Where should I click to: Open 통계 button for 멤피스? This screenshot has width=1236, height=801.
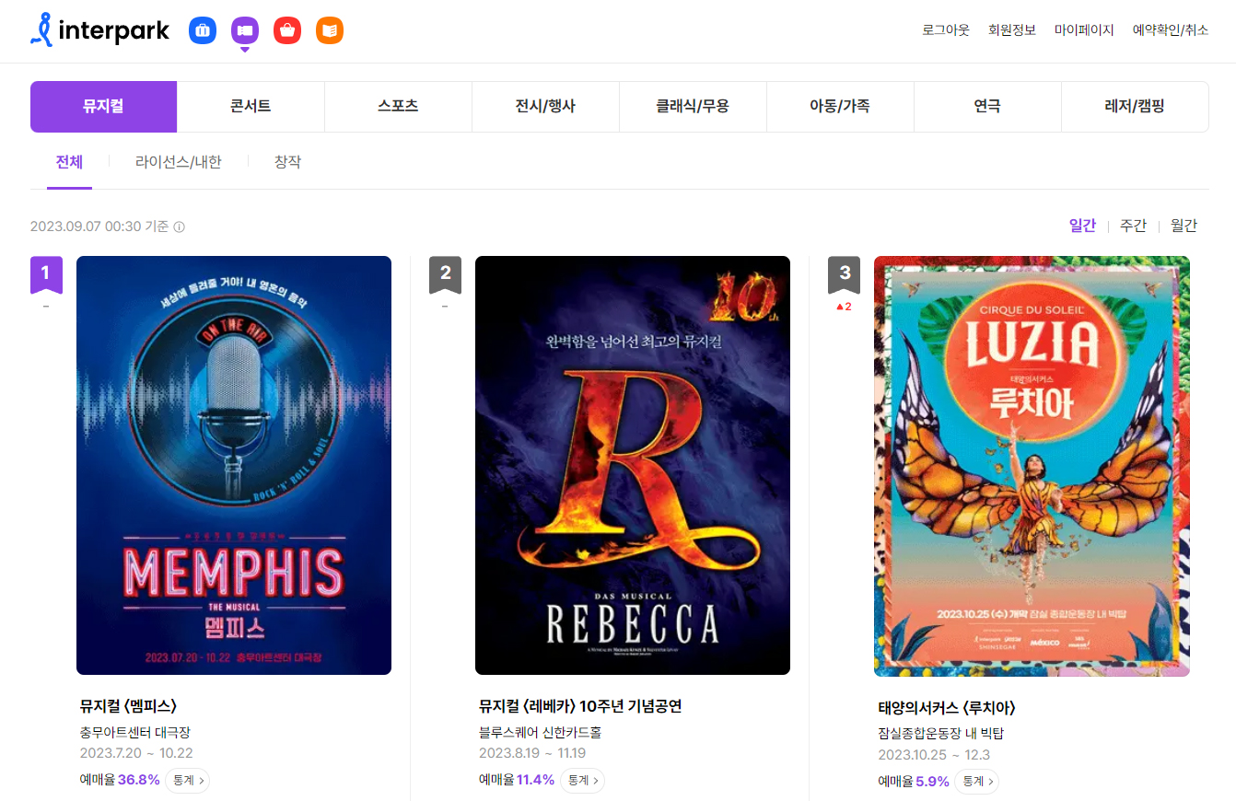[x=187, y=780]
